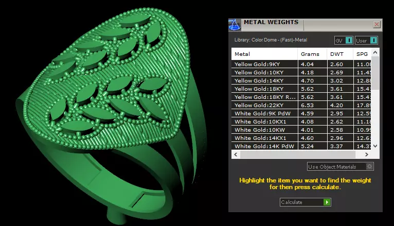
Task: Click the vertical scrollbar down arrow
Action: click(375, 146)
